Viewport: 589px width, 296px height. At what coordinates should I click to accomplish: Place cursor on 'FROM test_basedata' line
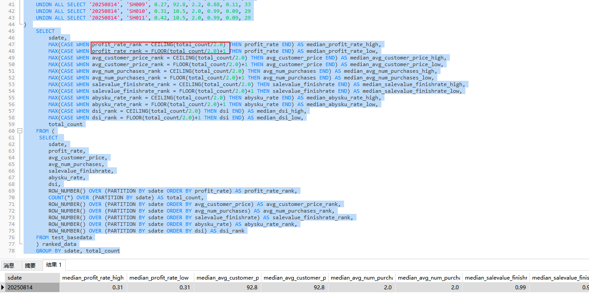64,237
